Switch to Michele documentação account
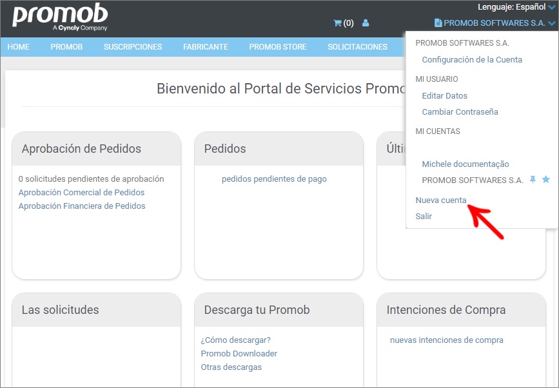This screenshot has height=388, width=559. pos(466,164)
